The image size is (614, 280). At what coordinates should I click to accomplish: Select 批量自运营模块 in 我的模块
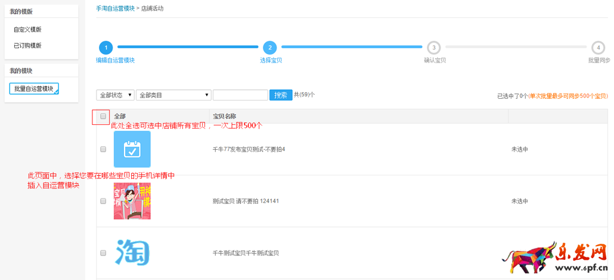[x=33, y=89]
